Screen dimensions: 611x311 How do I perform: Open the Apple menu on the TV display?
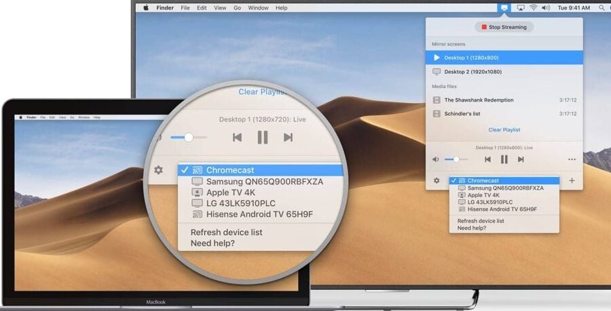point(146,7)
